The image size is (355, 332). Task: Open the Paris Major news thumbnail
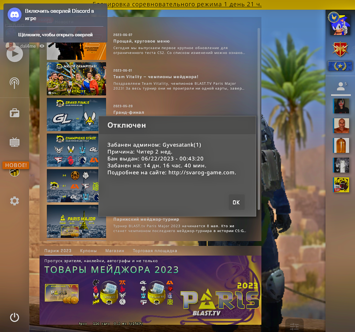coord(76,221)
